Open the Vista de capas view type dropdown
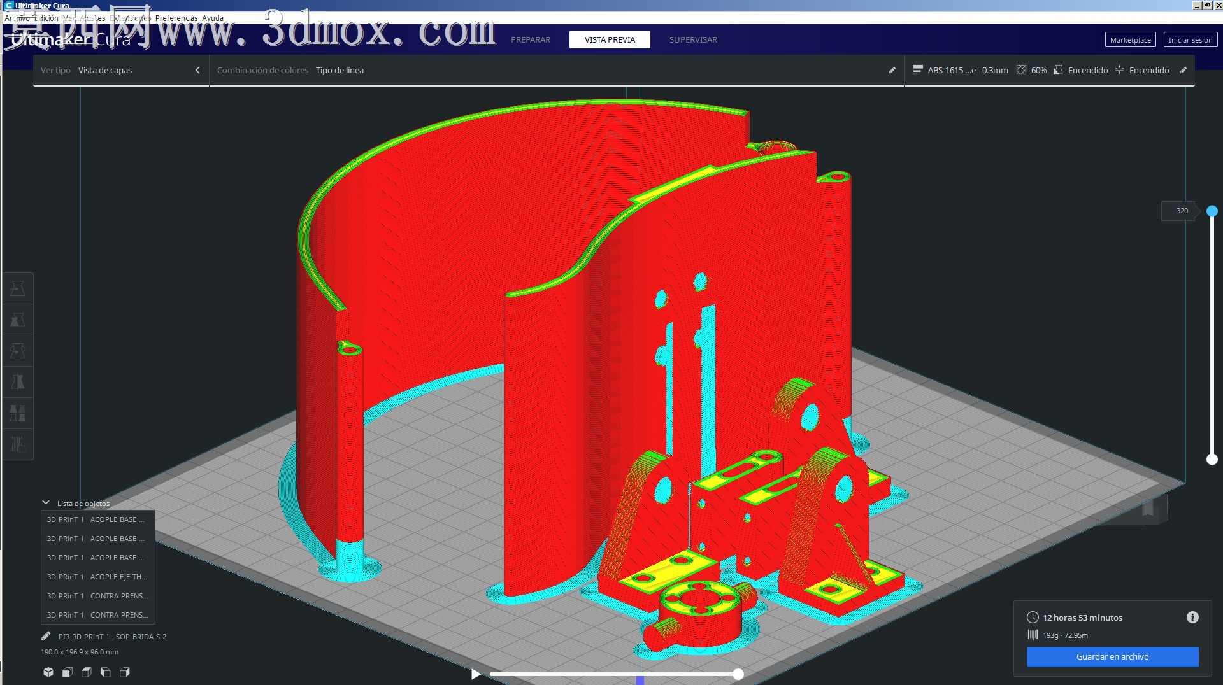 click(105, 70)
